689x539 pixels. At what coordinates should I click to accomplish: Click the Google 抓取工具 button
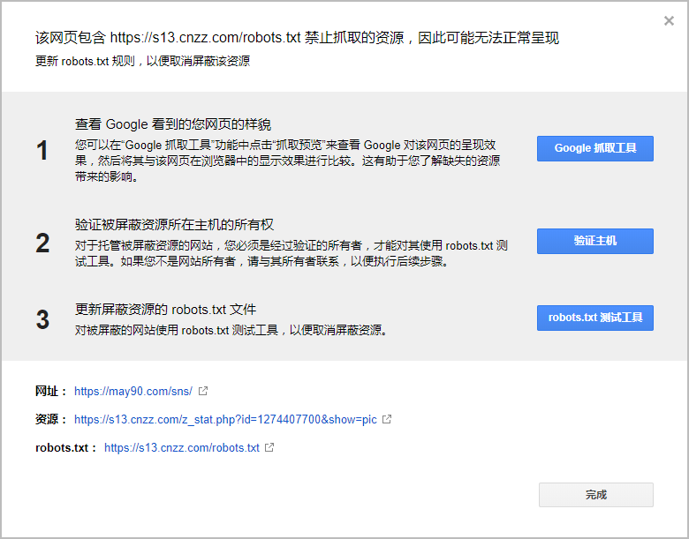click(x=594, y=148)
